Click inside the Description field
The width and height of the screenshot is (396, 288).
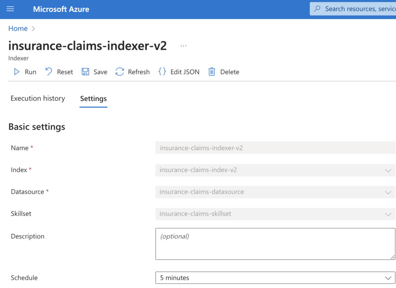(x=275, y=243)
